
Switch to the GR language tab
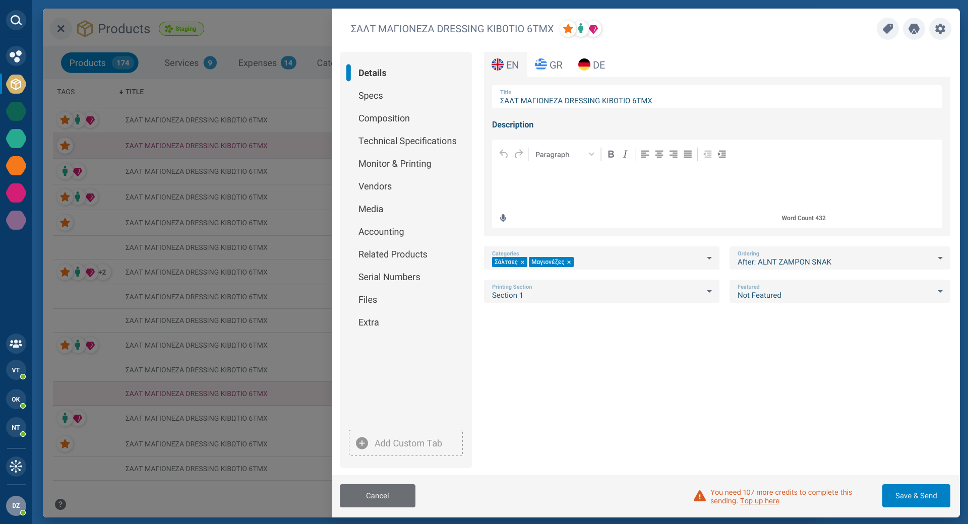[x=549, y=65]
